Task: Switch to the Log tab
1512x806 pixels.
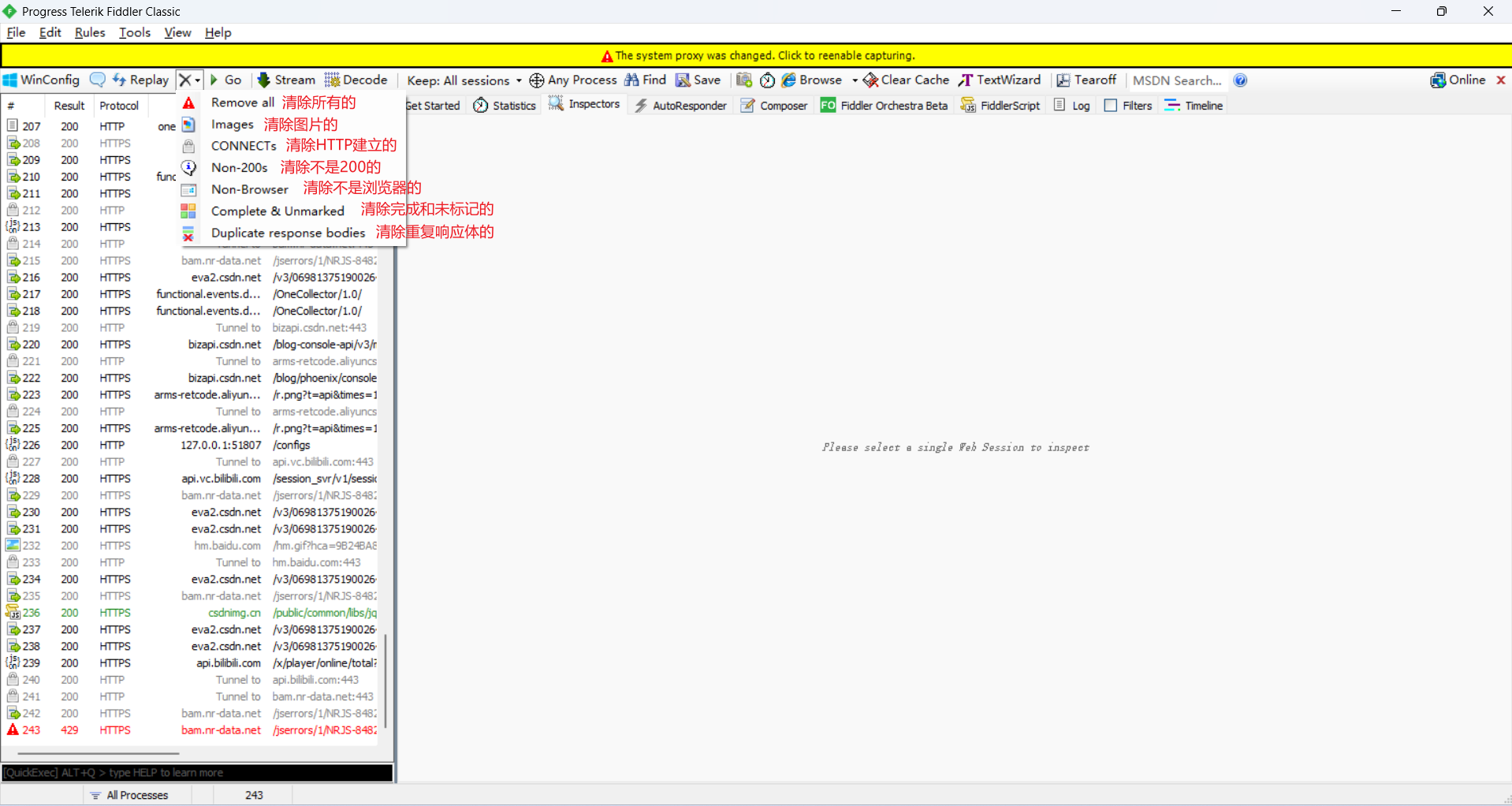Action: (x=1072, y=106)
